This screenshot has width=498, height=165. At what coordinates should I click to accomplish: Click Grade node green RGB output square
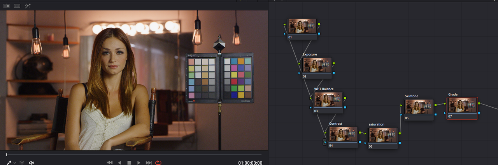(x=479, y=103)
